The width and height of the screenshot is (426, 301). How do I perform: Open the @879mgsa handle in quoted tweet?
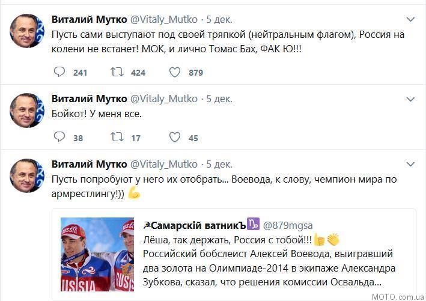[x=288, y=225]
